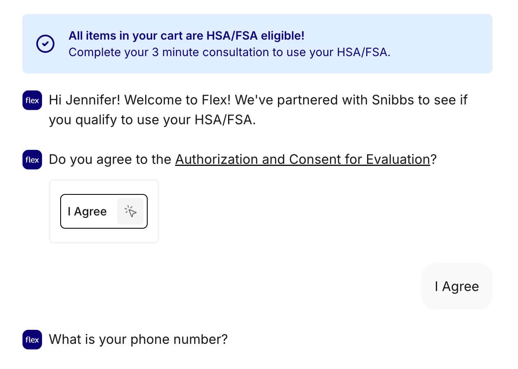Click the "Complete your 3 minute consultation" banner text
This screenshot has height=369, width=518.
pos(229,52)
